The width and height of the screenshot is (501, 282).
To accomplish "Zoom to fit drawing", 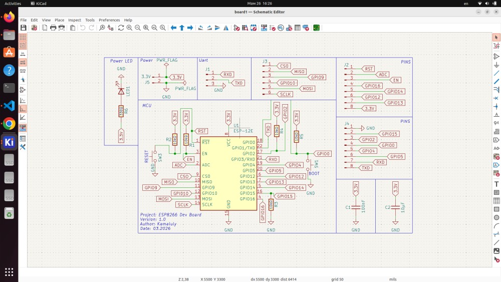I will click(146, 28).
